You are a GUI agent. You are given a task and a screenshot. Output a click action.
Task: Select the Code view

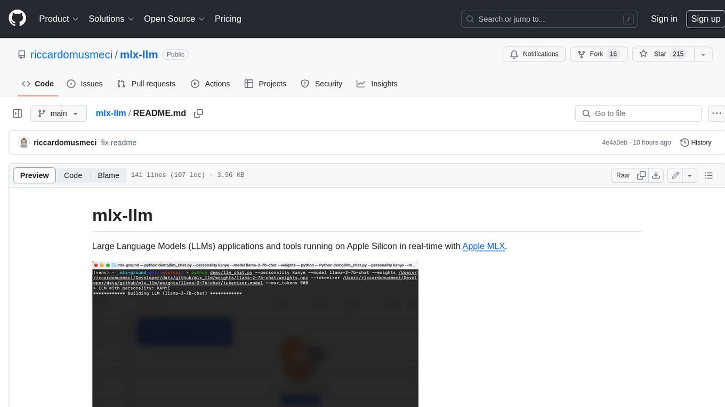(x=73, y=175)
